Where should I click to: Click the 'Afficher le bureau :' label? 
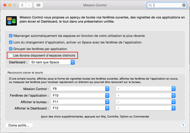[35, 102]
